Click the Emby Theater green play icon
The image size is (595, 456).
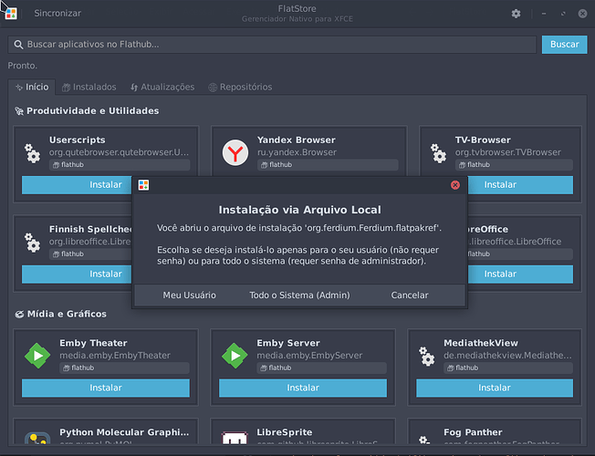click(37, 356)
